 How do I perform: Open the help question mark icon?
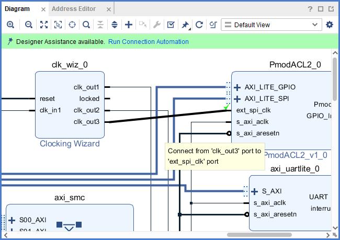310,9
